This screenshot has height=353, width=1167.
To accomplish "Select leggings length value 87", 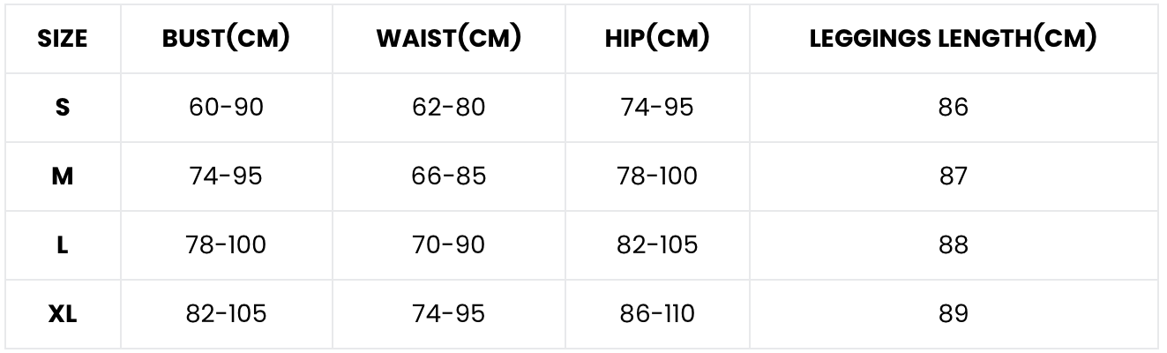I will point(954,176).
